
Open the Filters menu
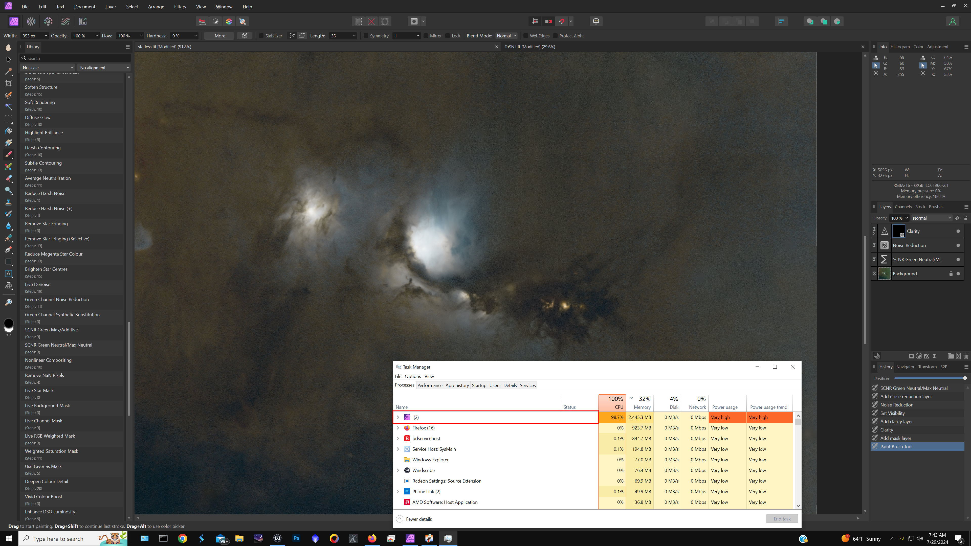180,7
